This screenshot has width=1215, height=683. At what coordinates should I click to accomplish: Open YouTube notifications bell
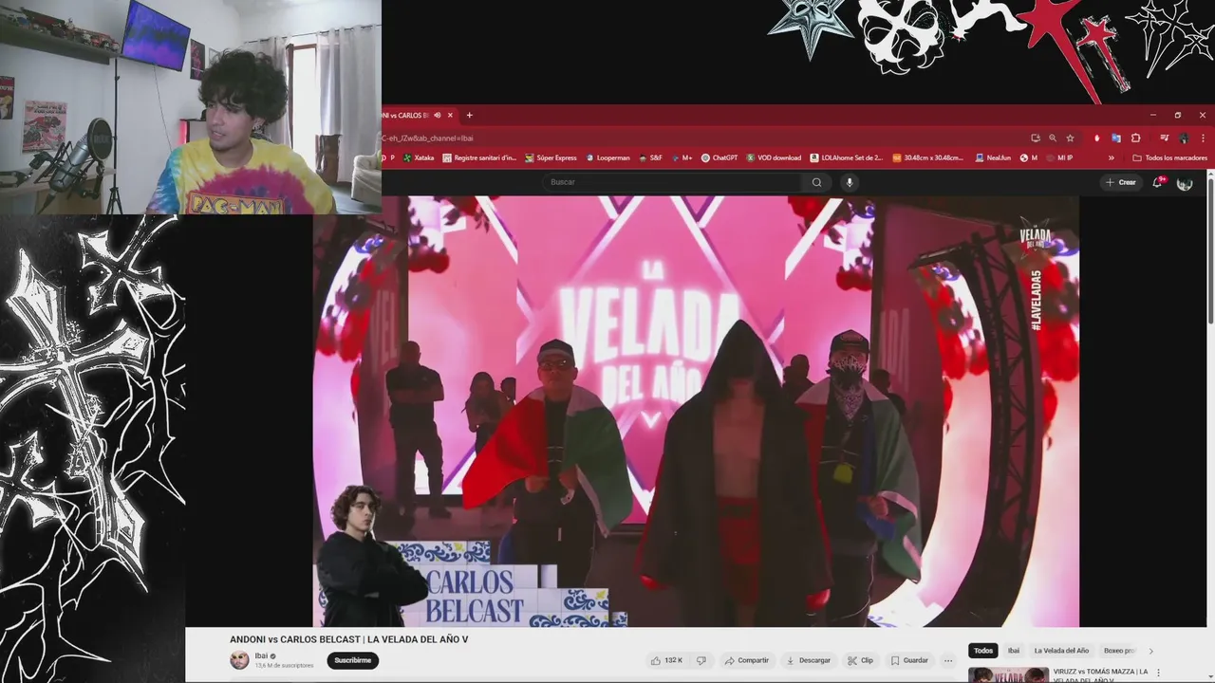point(1157,182)
